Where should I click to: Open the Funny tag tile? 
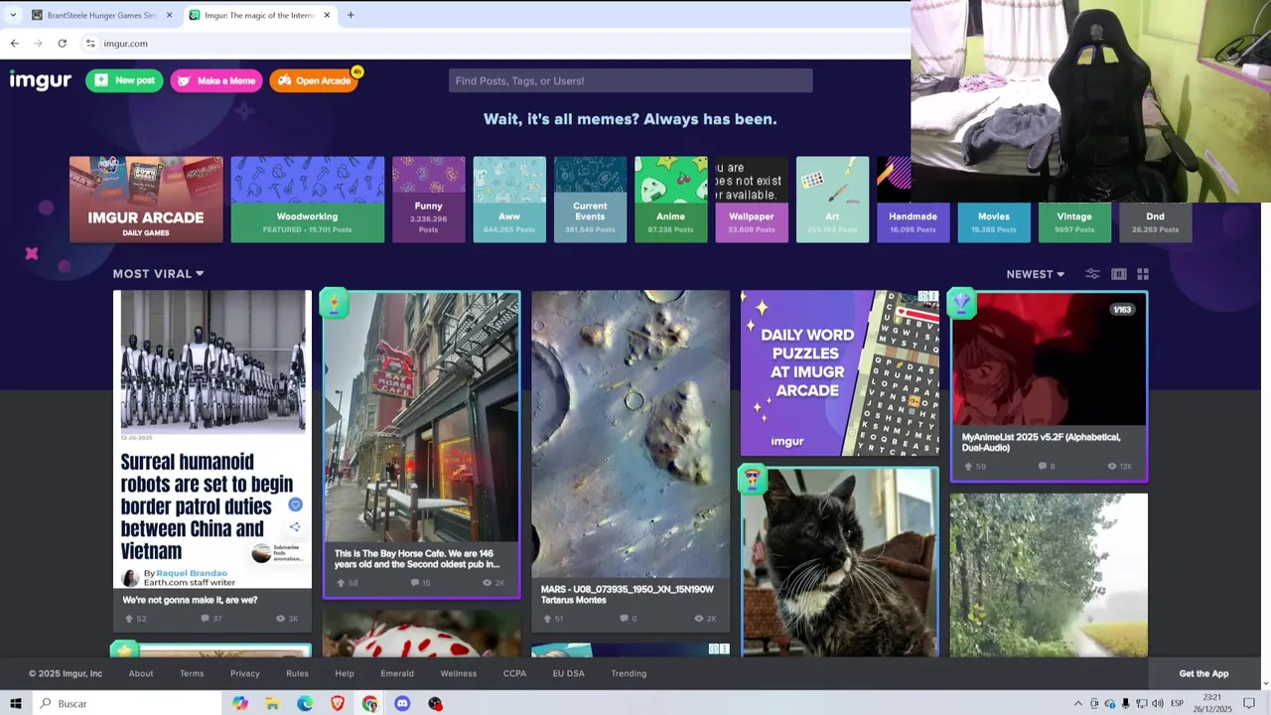point(428,200)
